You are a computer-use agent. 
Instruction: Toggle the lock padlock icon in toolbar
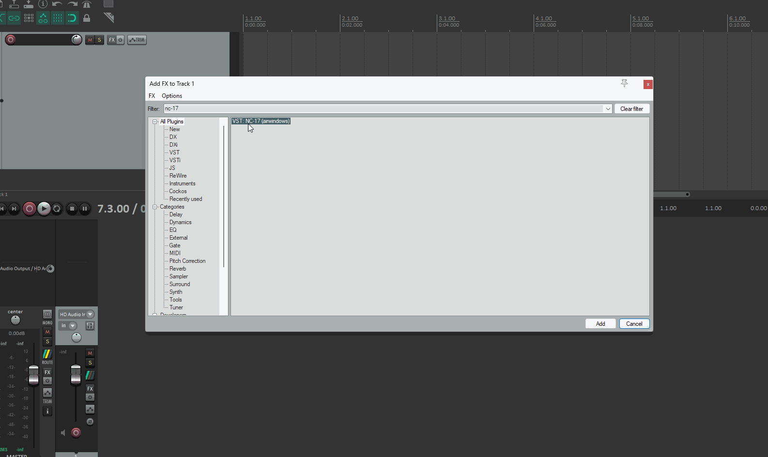point(87,18)
